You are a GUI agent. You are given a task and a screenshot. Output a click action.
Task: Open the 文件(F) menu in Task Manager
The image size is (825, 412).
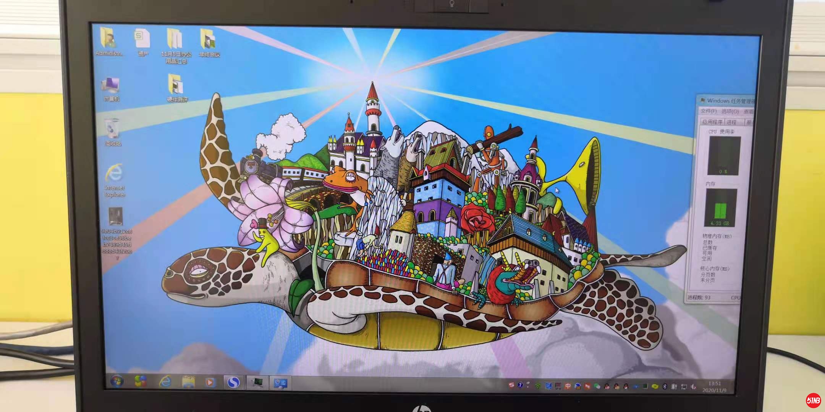coord(708,111)
